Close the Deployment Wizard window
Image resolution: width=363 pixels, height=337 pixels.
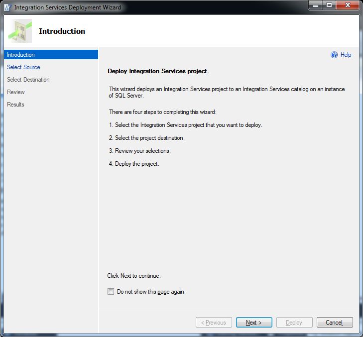click(x=348, y=5)
